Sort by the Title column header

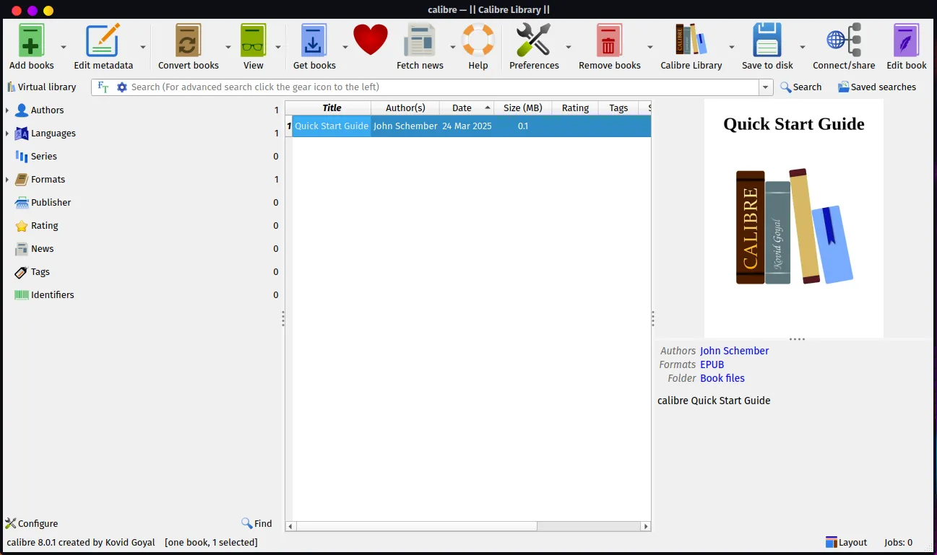[x=332, y=108]
